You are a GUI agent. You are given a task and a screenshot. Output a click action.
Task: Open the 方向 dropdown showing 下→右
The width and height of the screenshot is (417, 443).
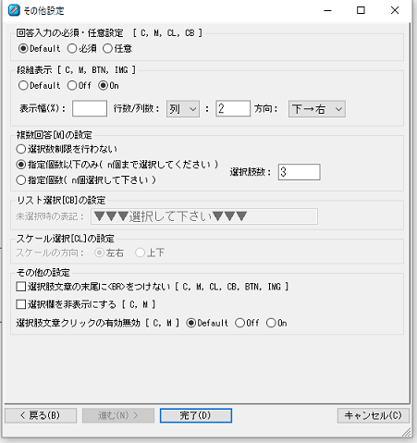pos(317,109)
